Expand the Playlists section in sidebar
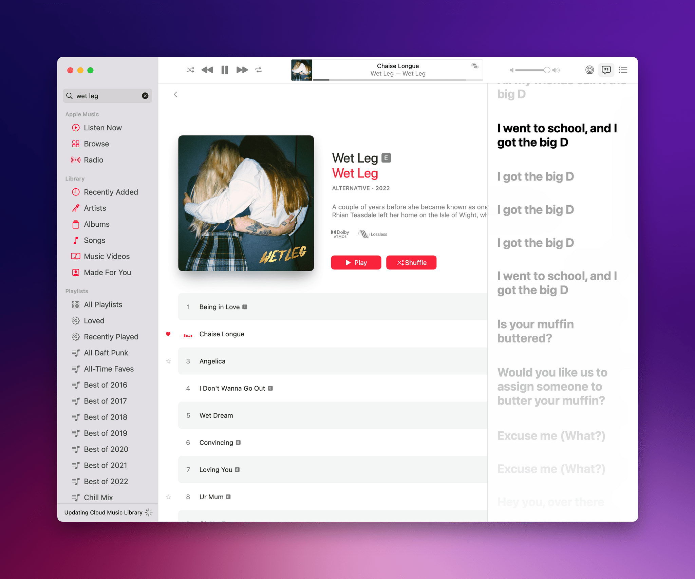Viewport: 695px width, 579px height. pos(77,291)
